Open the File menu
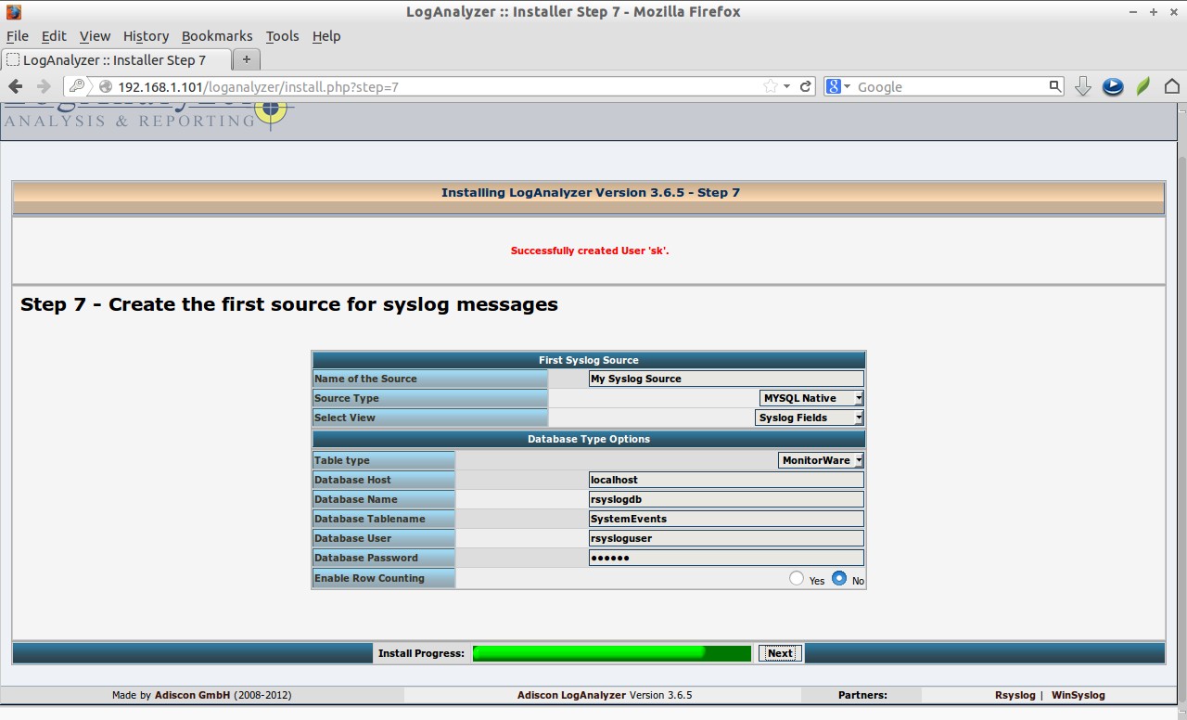Screen dimensions: 1187x720 pos(18,36)
